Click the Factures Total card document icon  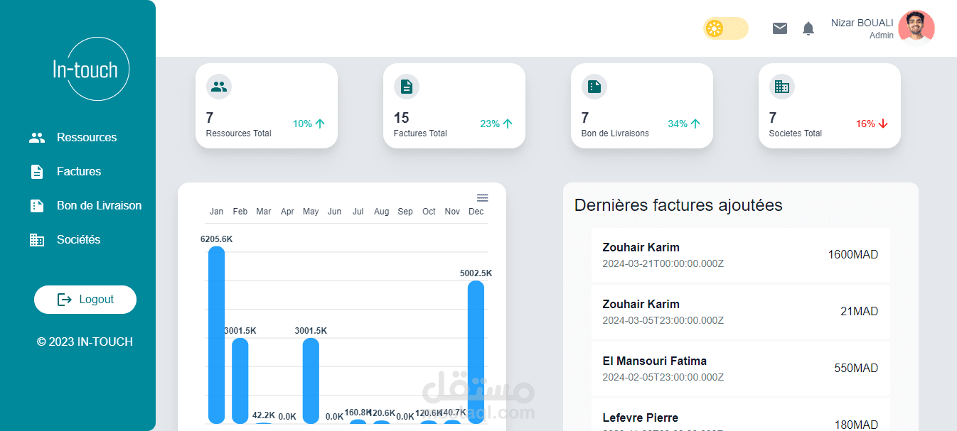coord(407,87)
